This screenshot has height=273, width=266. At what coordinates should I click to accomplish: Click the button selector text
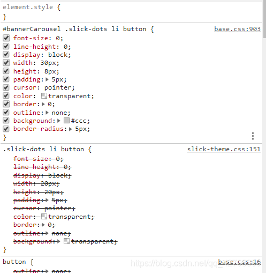pyautogui.click(x=14, y=262)
